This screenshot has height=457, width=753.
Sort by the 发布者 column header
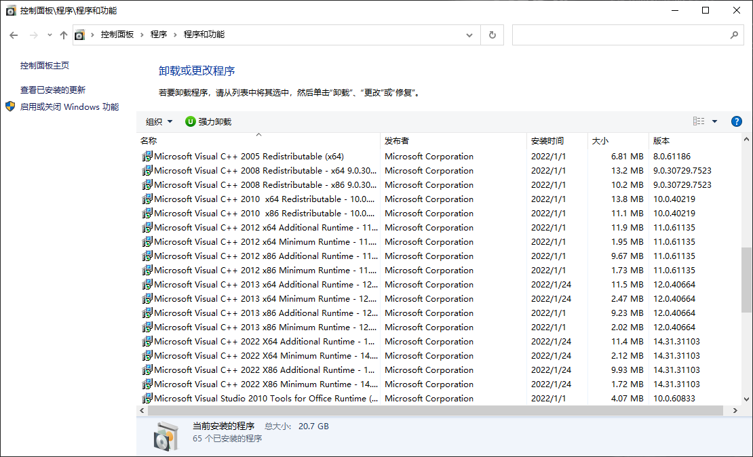click(453, 140)
